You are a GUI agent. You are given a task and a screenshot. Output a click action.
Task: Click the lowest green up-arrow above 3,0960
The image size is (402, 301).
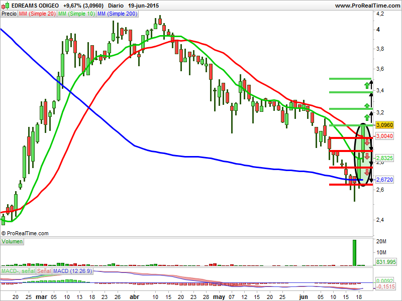point(367,118)
